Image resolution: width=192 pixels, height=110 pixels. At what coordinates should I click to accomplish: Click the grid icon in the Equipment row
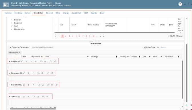click(52, 85)
